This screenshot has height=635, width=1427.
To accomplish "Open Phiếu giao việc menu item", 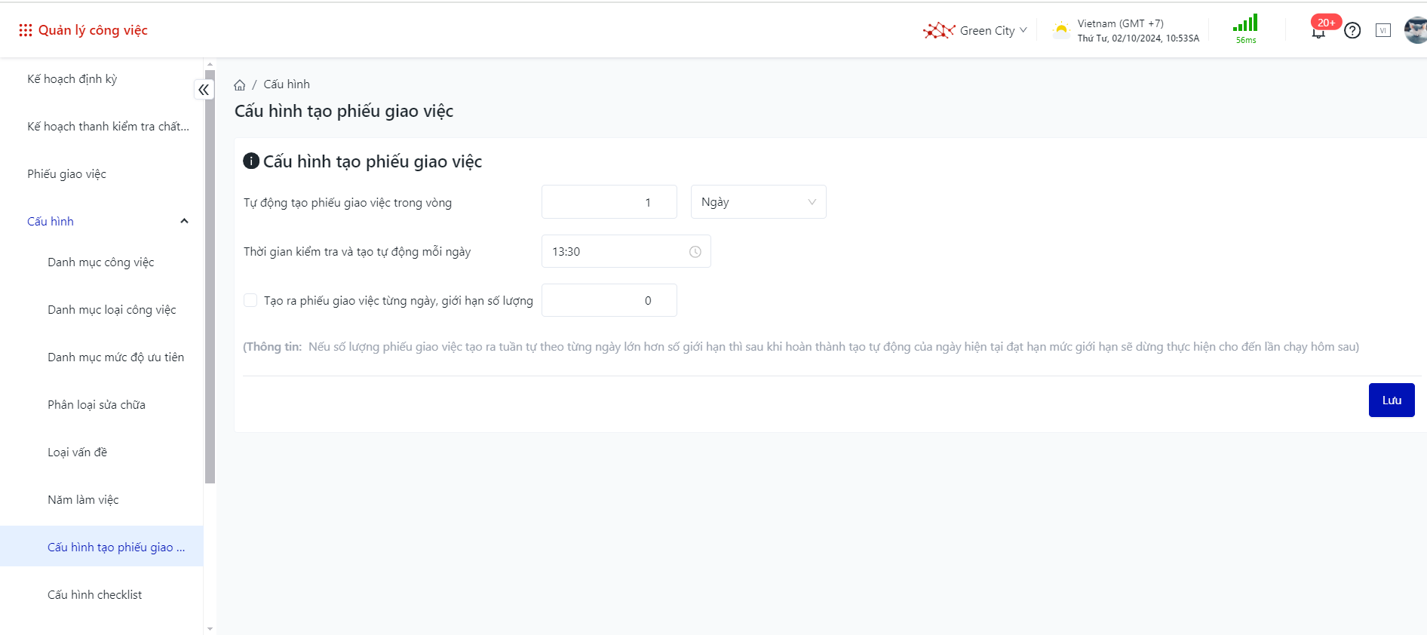I will 67,174.
